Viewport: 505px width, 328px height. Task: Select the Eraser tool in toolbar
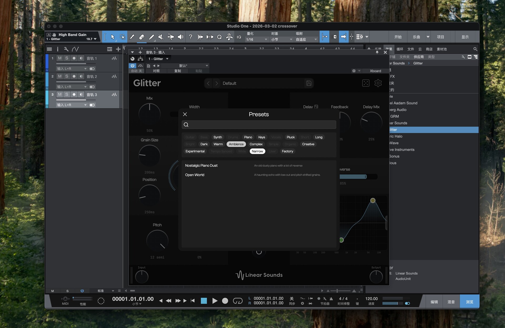(x=142, y=37)
